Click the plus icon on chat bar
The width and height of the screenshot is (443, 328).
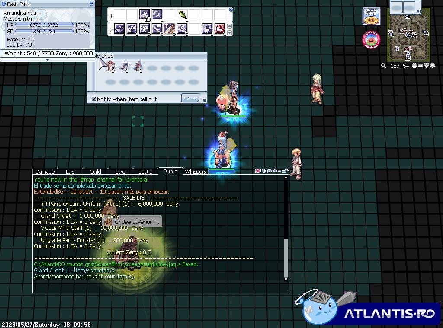[275, 171]
